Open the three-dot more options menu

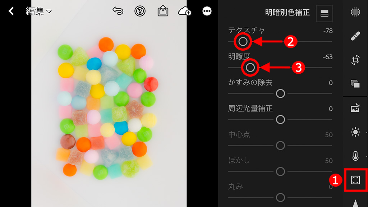pos(207,11)
